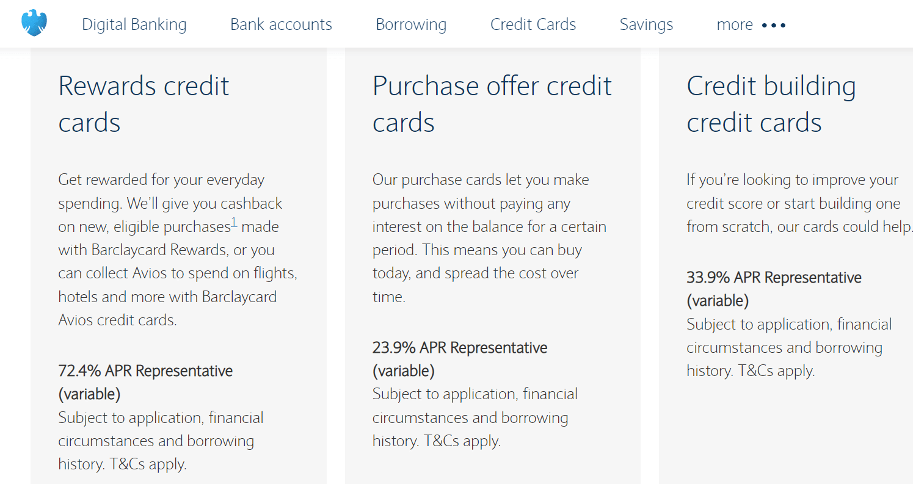
Task: Click the T&Cs apply text under 33.9% APR
Action: tap(777, 371)
